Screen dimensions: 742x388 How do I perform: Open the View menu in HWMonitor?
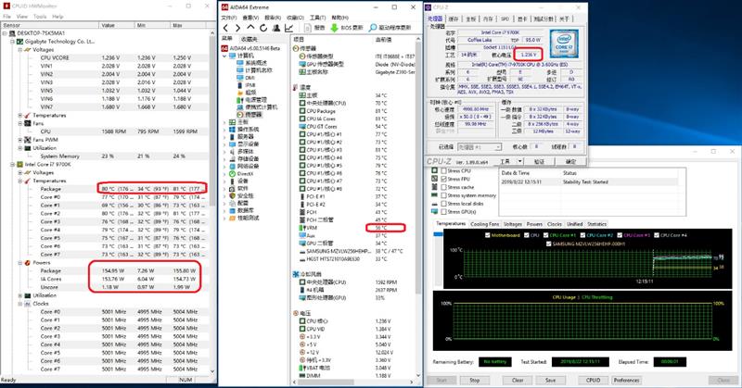[x=22, y=16]
